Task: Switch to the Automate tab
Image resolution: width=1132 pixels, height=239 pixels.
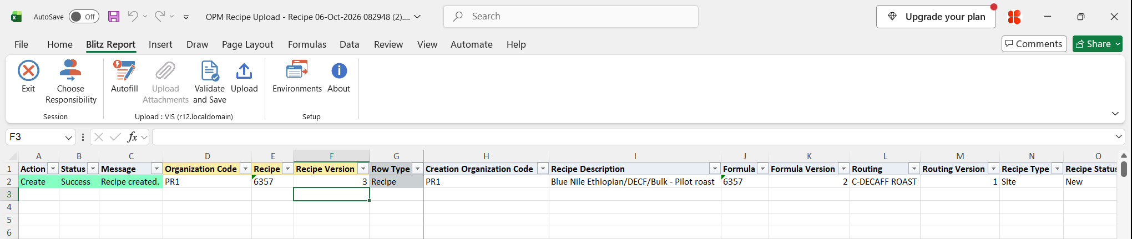Action: coord(472,44)
